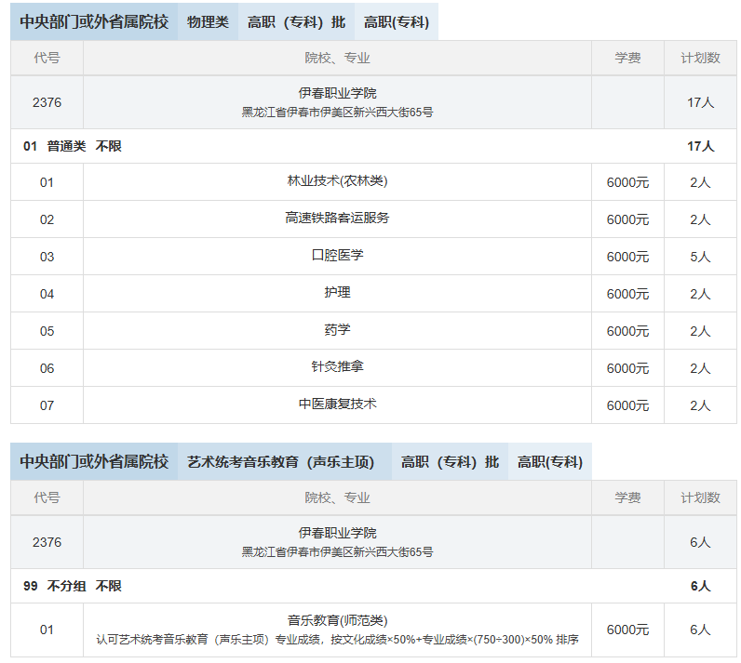The image size is (741, 663).
Task: Select the 高速铁路客运服务 major
Action: 337,219
